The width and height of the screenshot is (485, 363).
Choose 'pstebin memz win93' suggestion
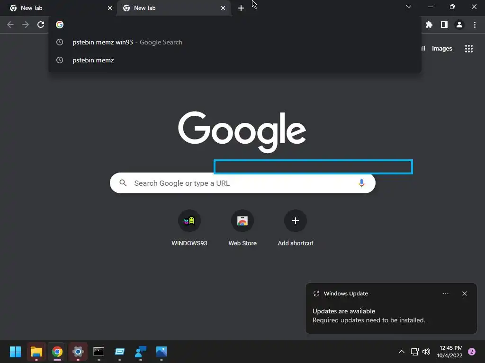point(235,42)
